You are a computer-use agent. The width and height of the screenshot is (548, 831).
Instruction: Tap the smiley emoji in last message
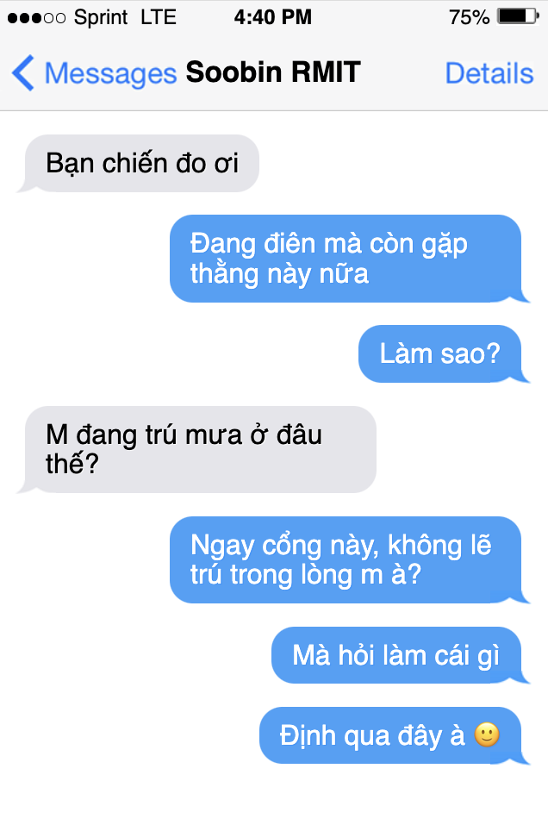point(487,735)
